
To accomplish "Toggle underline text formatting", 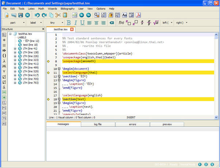I will 82,23.
